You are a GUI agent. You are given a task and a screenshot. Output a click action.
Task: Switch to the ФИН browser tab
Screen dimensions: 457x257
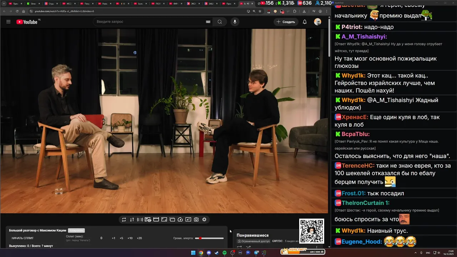point(175,4)
